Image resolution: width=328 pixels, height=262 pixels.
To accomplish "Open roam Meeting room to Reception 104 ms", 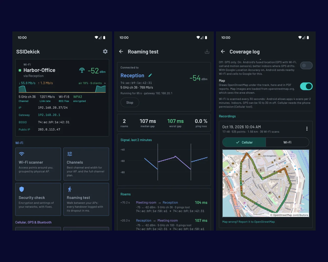I will pyautogui.click(x=164, y=207).
